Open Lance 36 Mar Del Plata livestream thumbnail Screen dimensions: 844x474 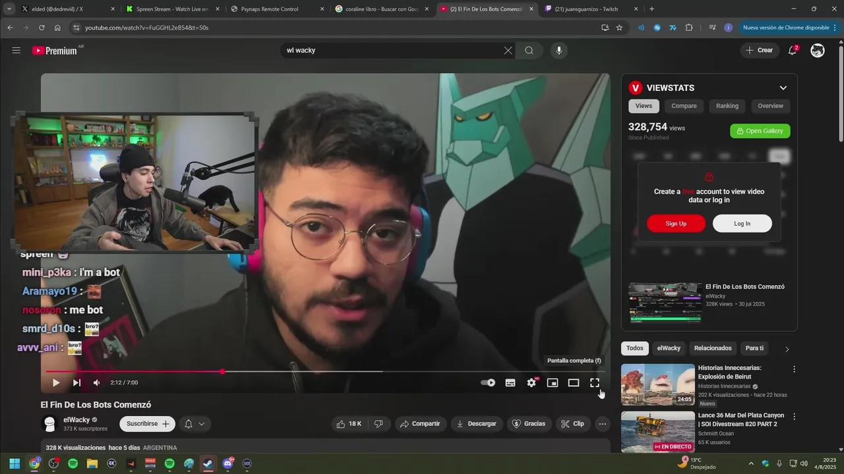coord(658,432)
